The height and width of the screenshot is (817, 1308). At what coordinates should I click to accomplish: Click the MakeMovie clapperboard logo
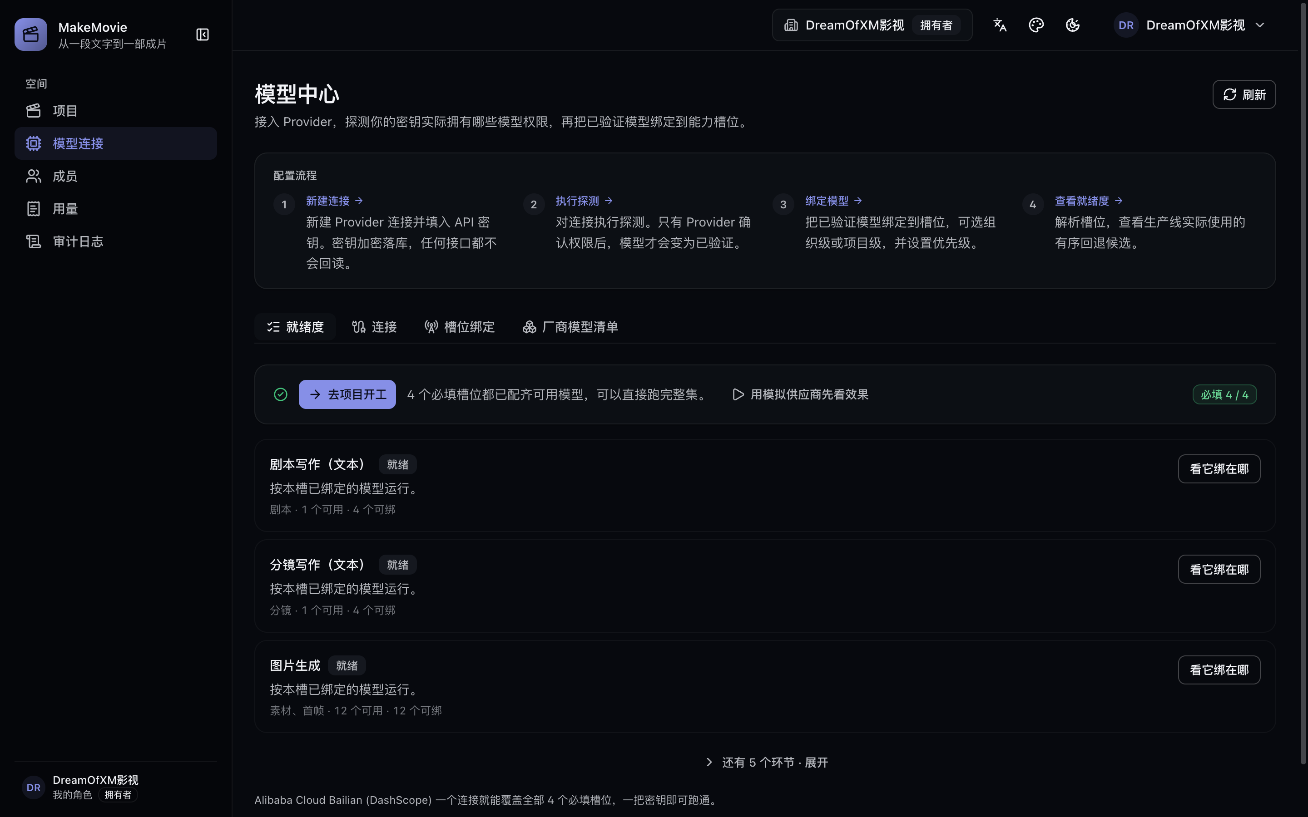[31, 34]
